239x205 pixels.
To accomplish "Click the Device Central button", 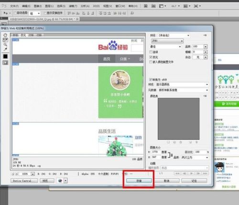I will pyautogui.click(x=24, y=181).
